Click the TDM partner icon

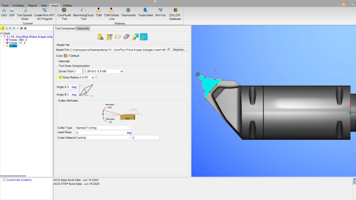coord(98,12)
